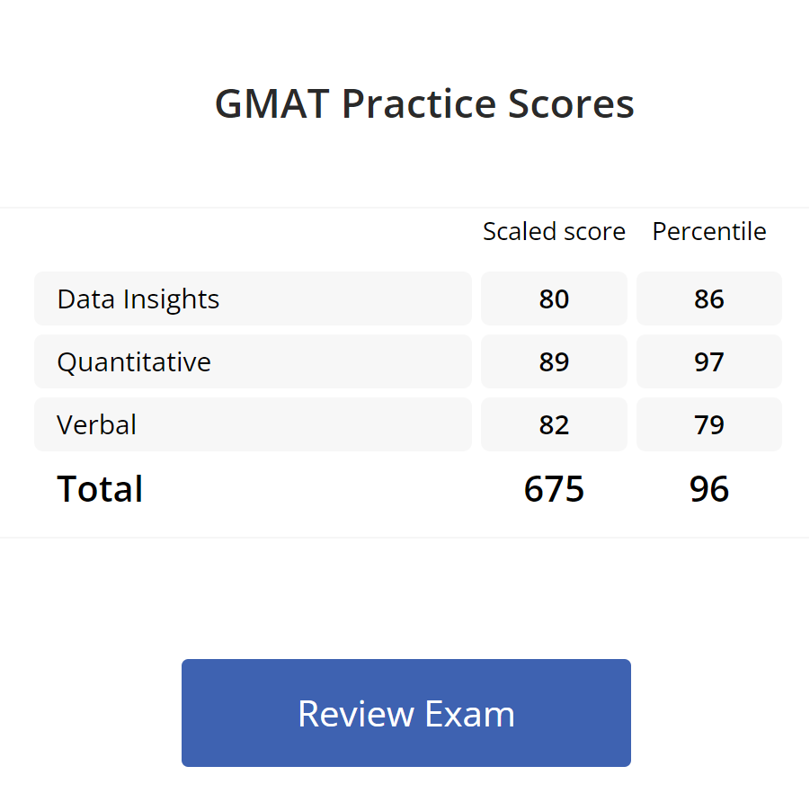
Task: Click the Verbal percentile value 79
Action: [x=708, y=424]
